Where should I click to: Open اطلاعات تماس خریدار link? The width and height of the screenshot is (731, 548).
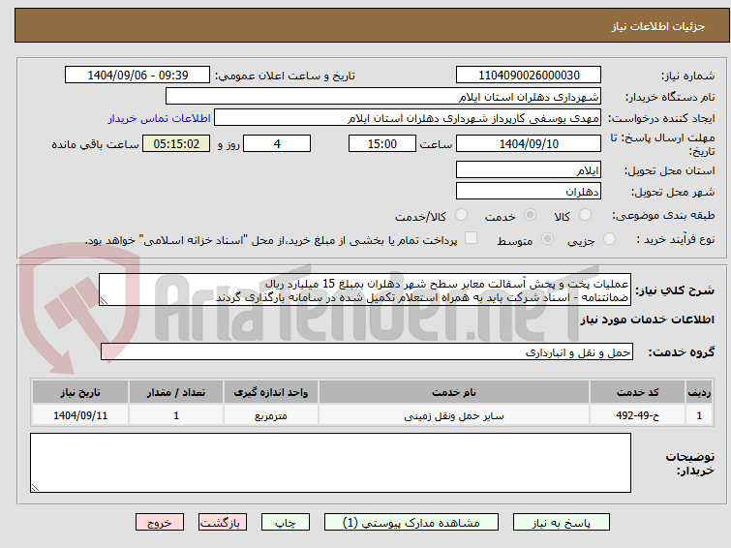[x=160, y=118]
